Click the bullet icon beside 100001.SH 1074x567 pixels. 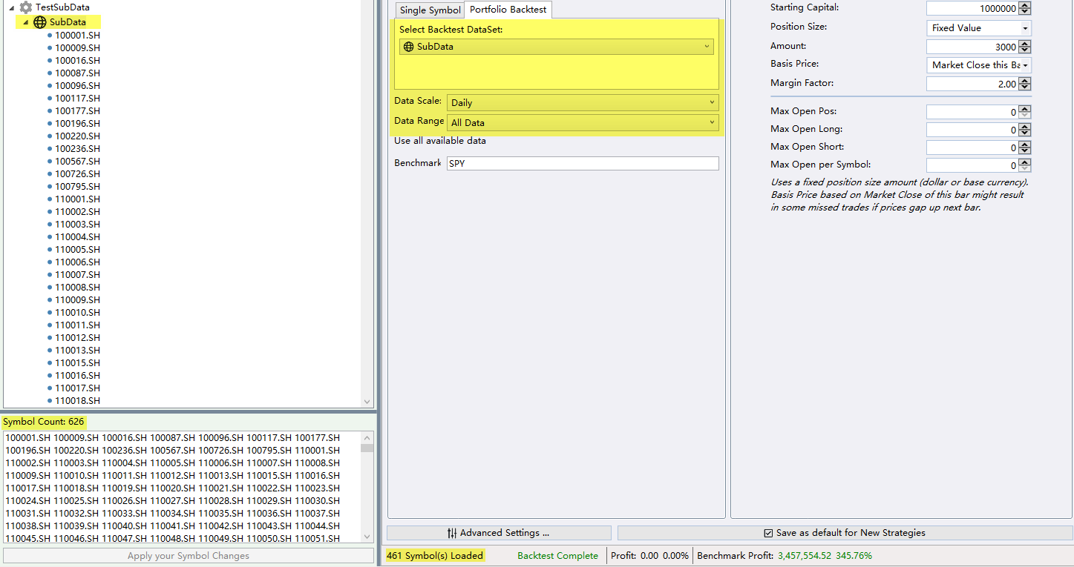tap(50, 35)
